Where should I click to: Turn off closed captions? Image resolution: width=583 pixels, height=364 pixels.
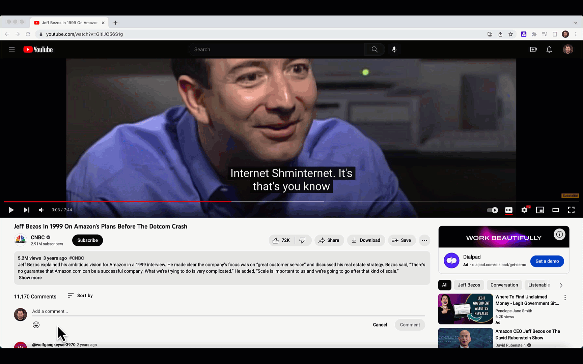[509, 210]
